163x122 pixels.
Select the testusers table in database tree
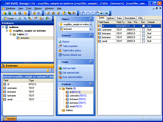click(24, 38)
